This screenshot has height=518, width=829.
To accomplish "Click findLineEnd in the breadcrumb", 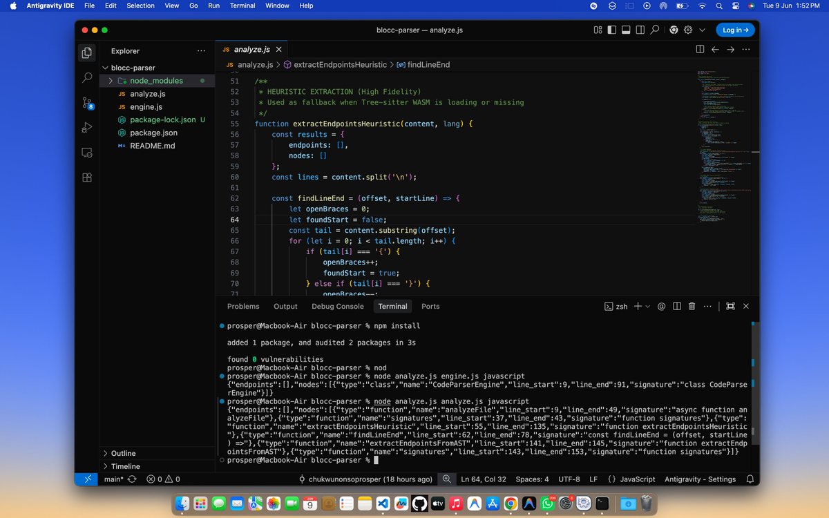I will (x=428, y=65).
